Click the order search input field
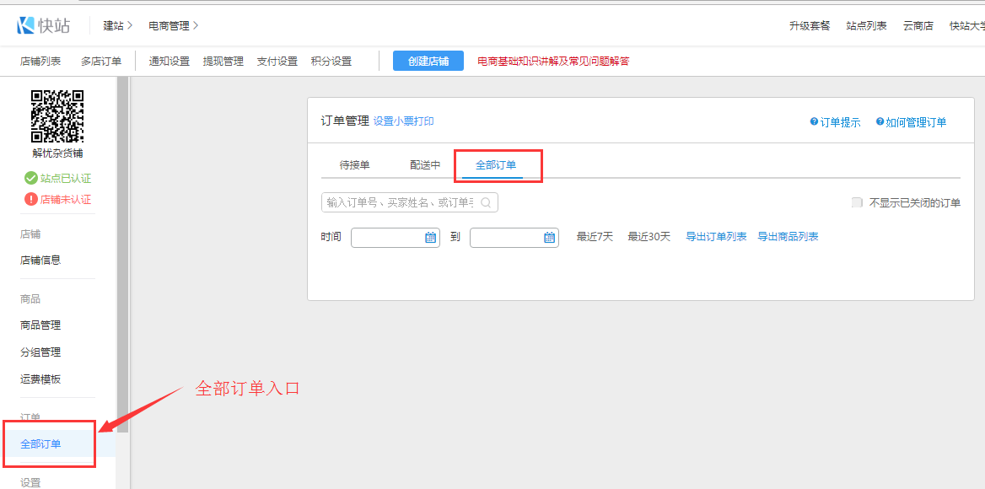985x489 pixels. [401, 203]
